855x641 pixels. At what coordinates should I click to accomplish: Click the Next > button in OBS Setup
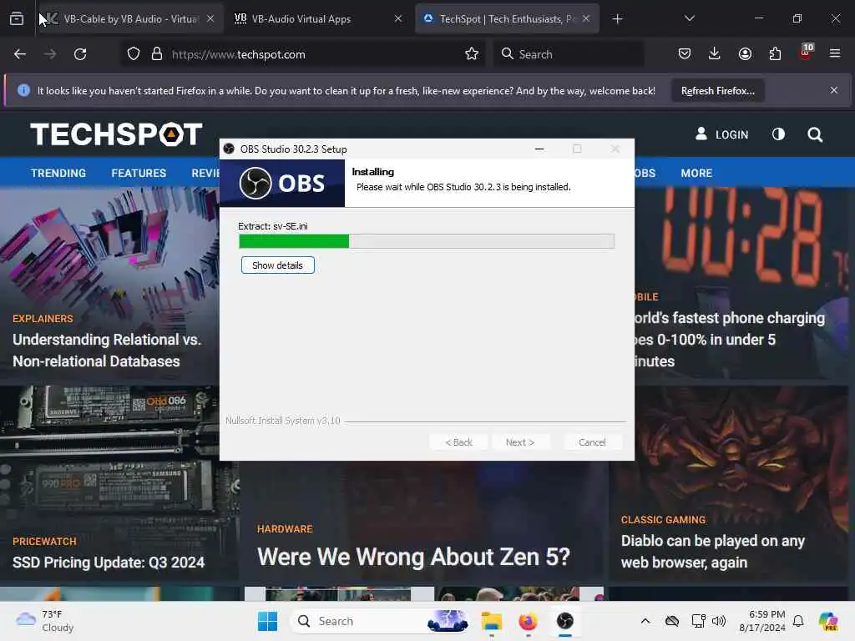click(x=520, y=442)
